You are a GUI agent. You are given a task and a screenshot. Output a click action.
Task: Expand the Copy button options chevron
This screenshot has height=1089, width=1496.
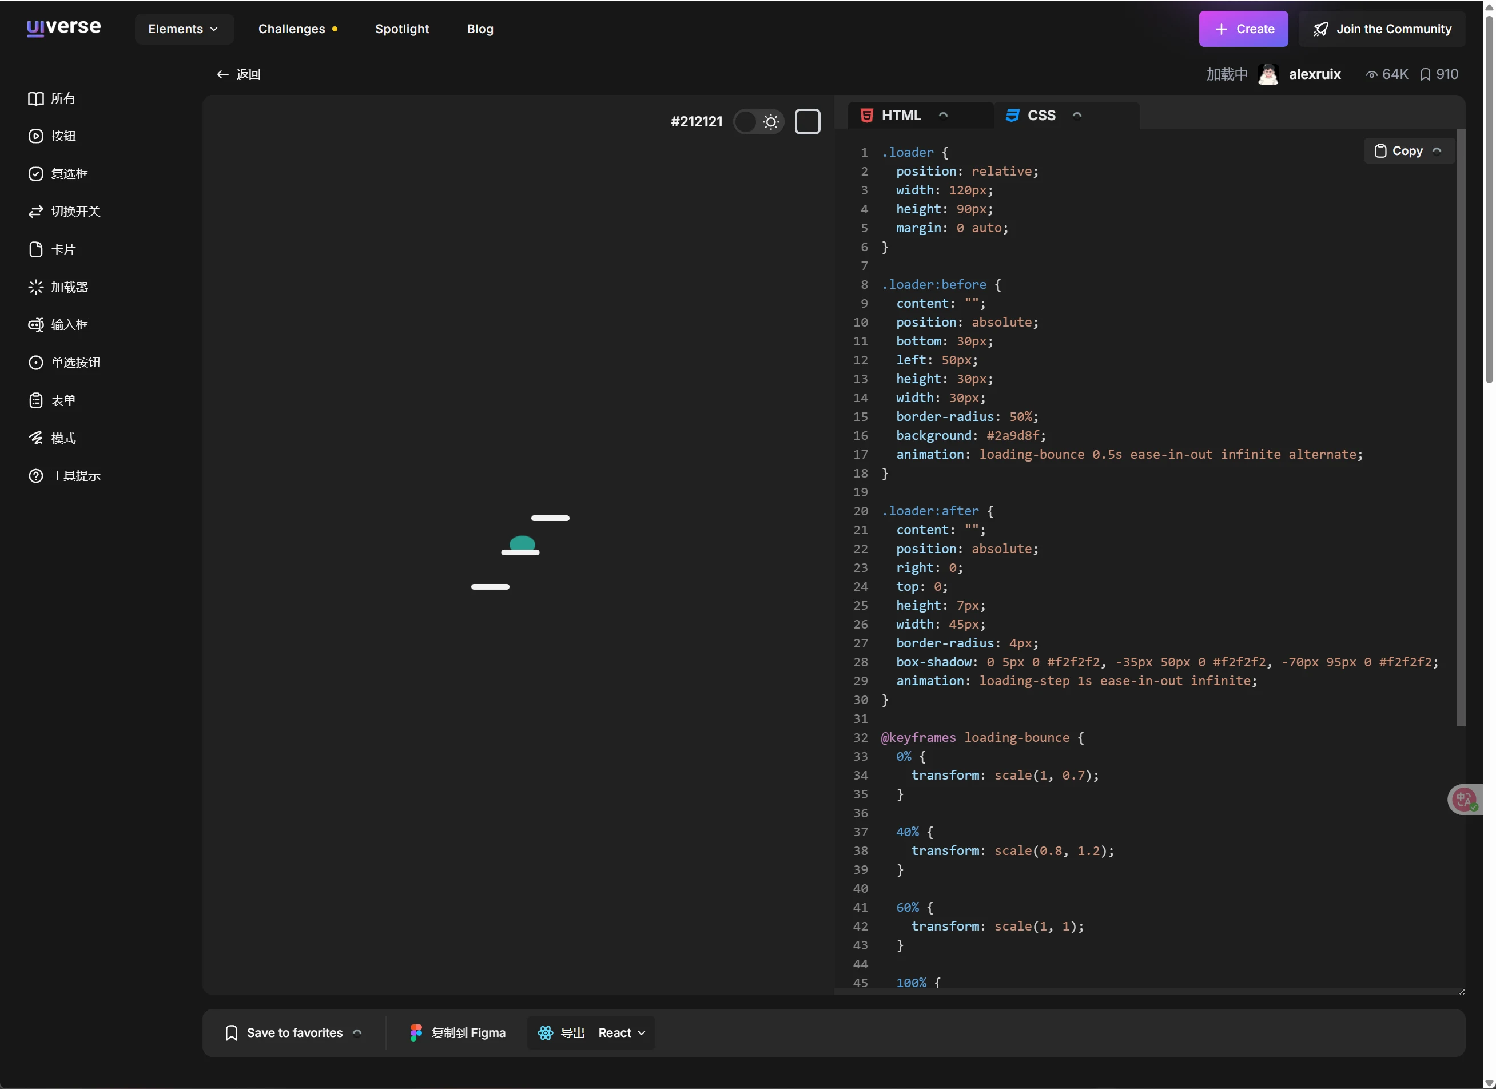pyautogui.click(x=1437, y=151)
